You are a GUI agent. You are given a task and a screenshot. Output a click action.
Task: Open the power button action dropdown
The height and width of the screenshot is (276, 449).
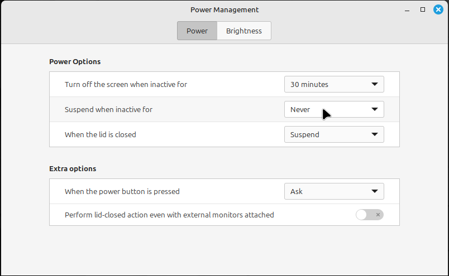click(x=333, y=191)
